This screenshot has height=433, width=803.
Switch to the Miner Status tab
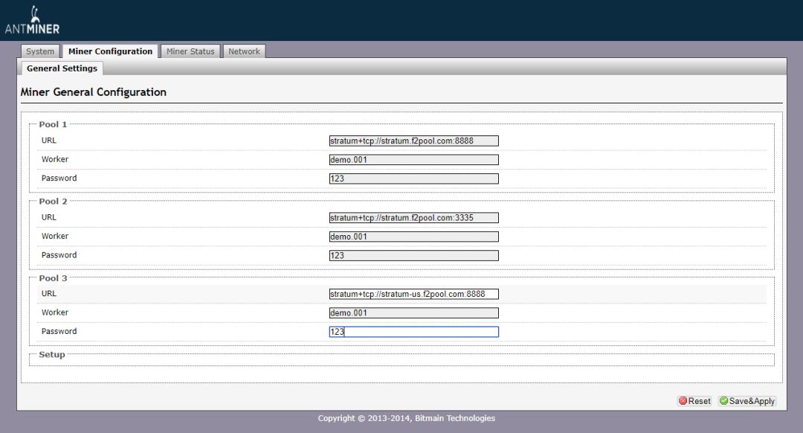click(x=190, y=51)
